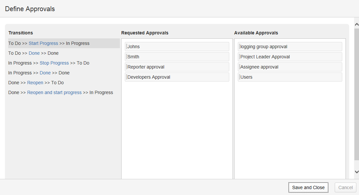Click drag handle of Smith approval
Screen dimensions: 359x195
coord(126,57)
